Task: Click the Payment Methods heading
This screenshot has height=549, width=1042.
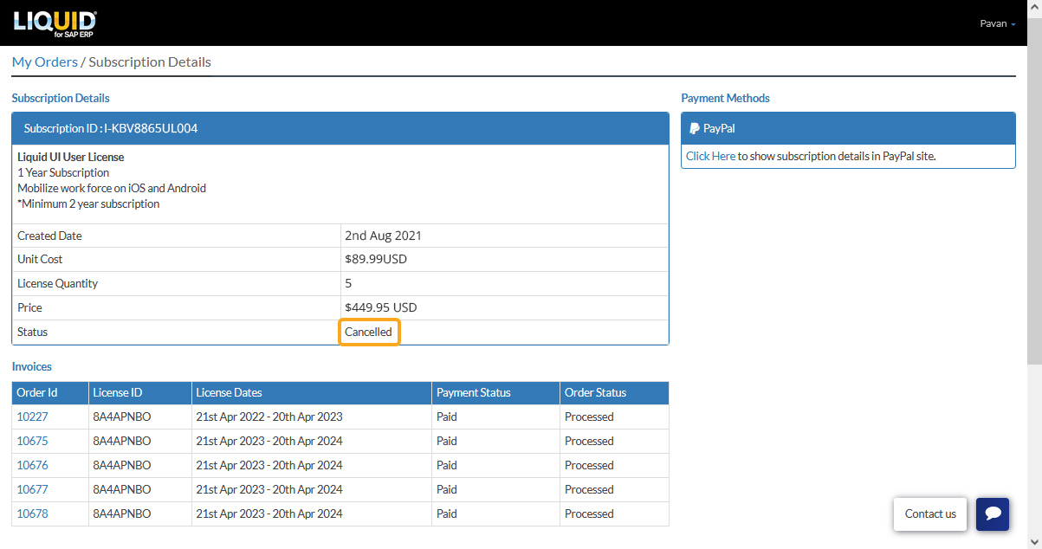Action: click(725, 98)
